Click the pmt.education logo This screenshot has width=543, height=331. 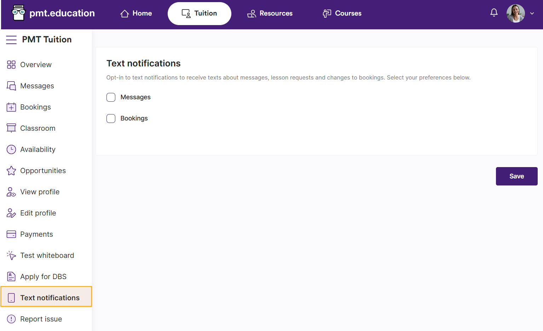(53, 13)
